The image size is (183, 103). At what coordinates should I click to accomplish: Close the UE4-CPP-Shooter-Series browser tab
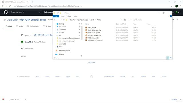click(27, 2)
